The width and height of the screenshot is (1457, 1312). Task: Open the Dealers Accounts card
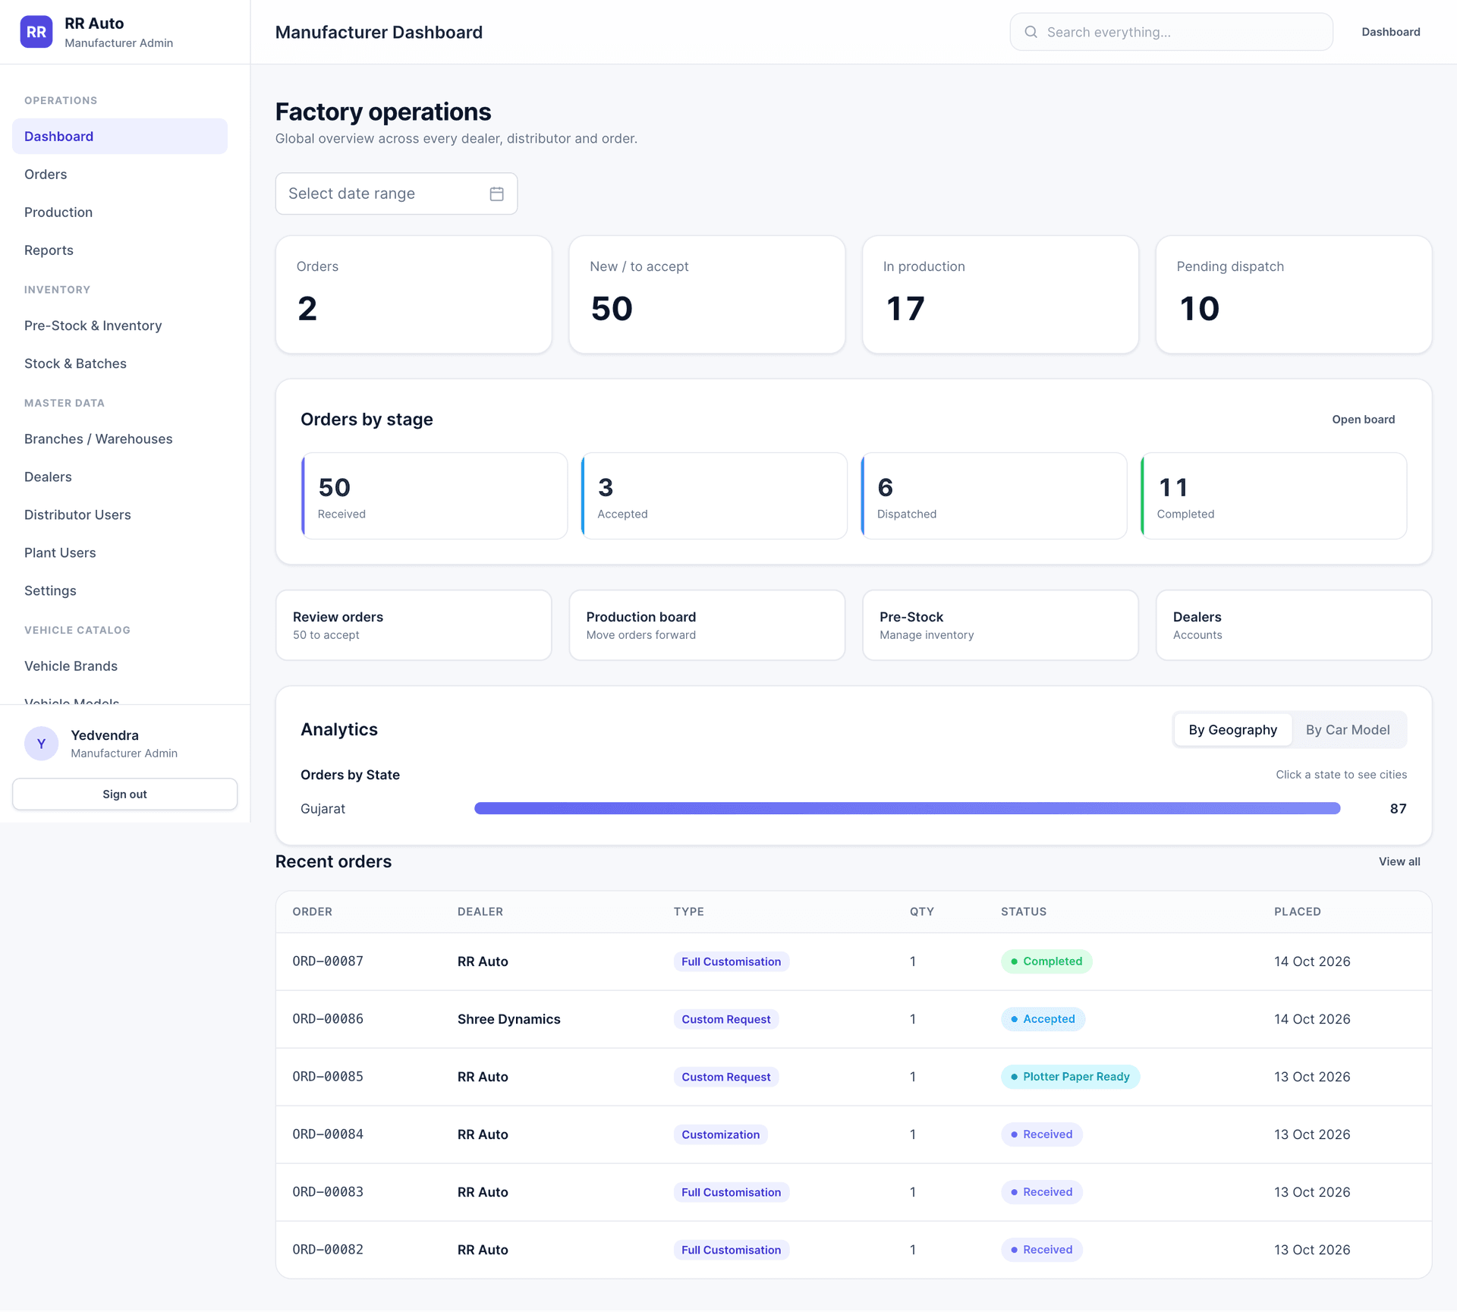(1293, 625)
